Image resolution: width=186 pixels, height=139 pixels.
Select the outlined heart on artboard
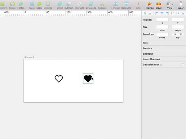click(59, 79)
